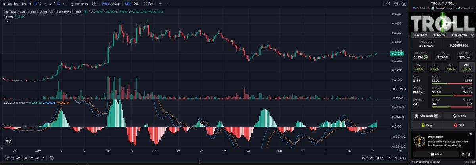Show 1H stats tab in sidebar
The width and height of the screenshot is (476, 165).
click(x=434, y=67)
